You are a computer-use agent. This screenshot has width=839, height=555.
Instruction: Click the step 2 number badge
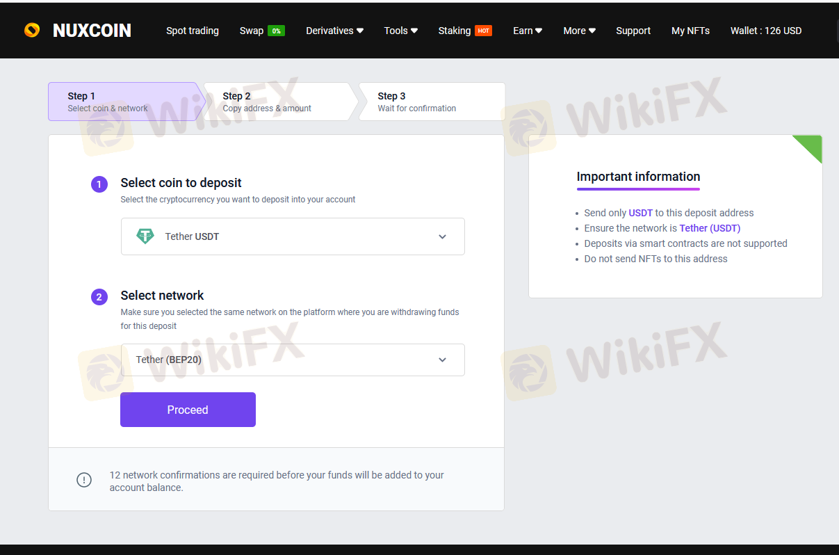coord(99,298)
